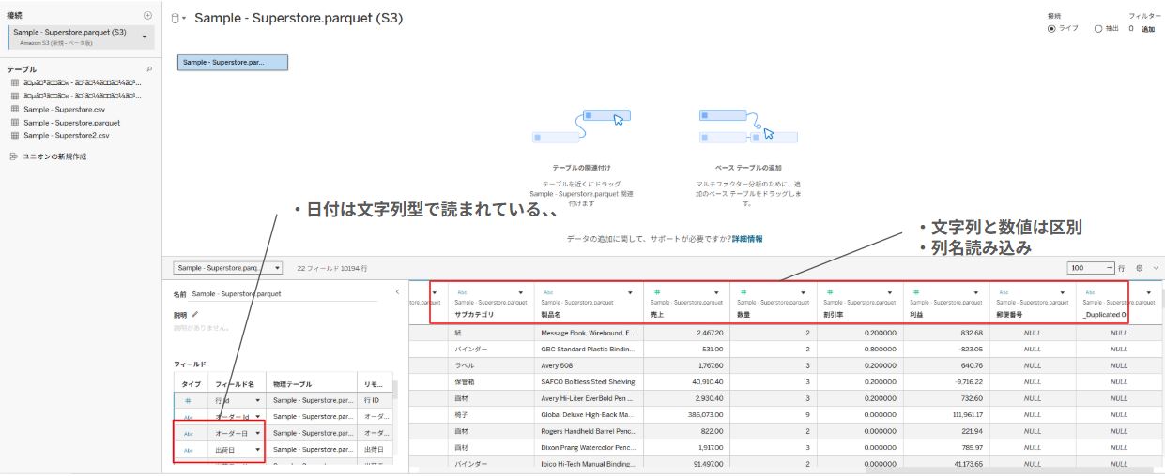This screenshot has width=1165, height=476.
Task: Open 利益 column header dropdown
Action: [975, 292]
